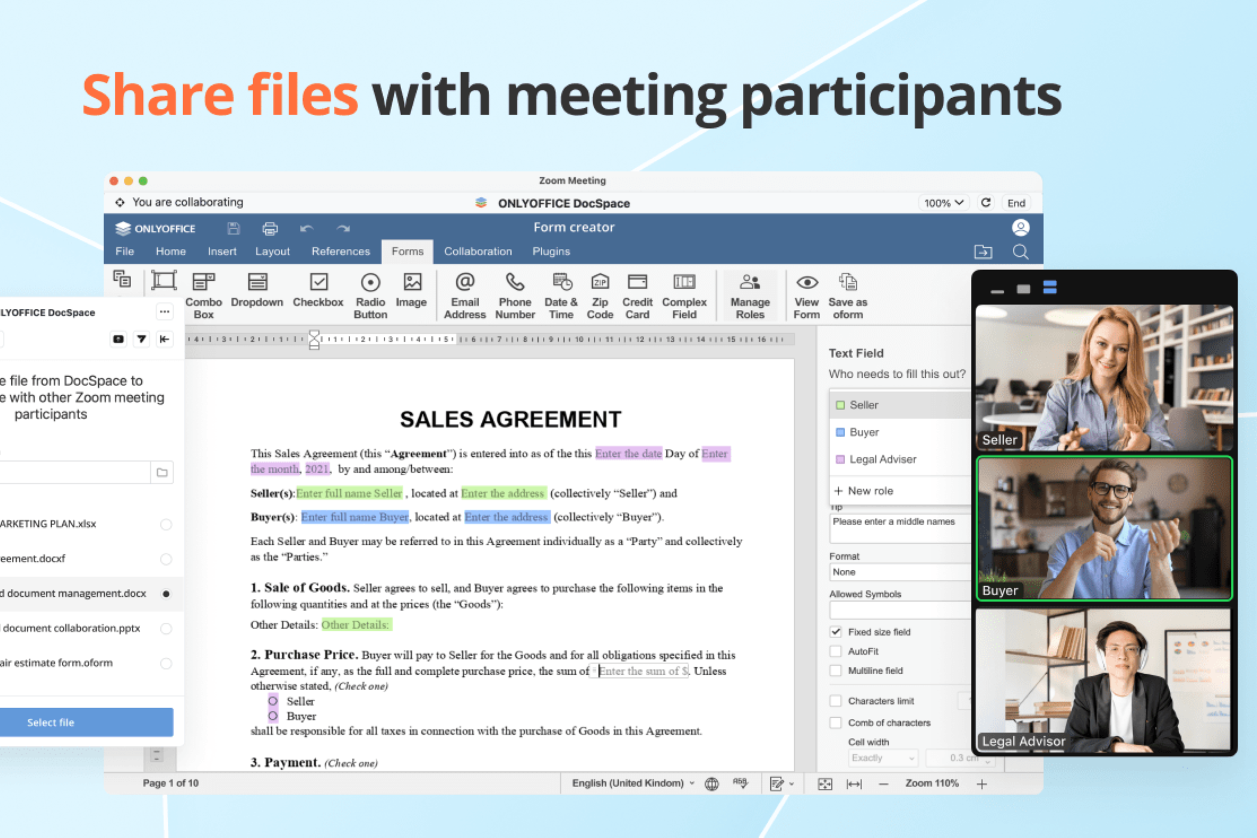
Task: Open the Format dropdown set to None
Action: point(900,572)
